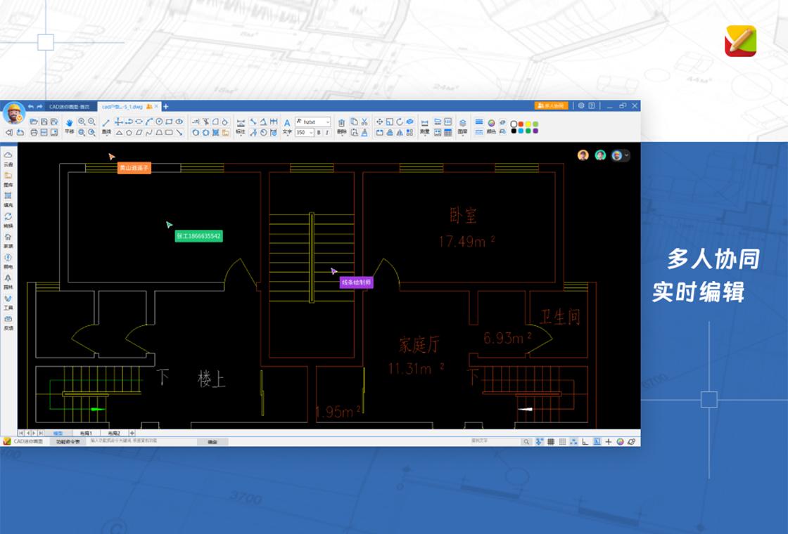Toggle the line weight display icon

pyautogui.click(x=597, y=442)
